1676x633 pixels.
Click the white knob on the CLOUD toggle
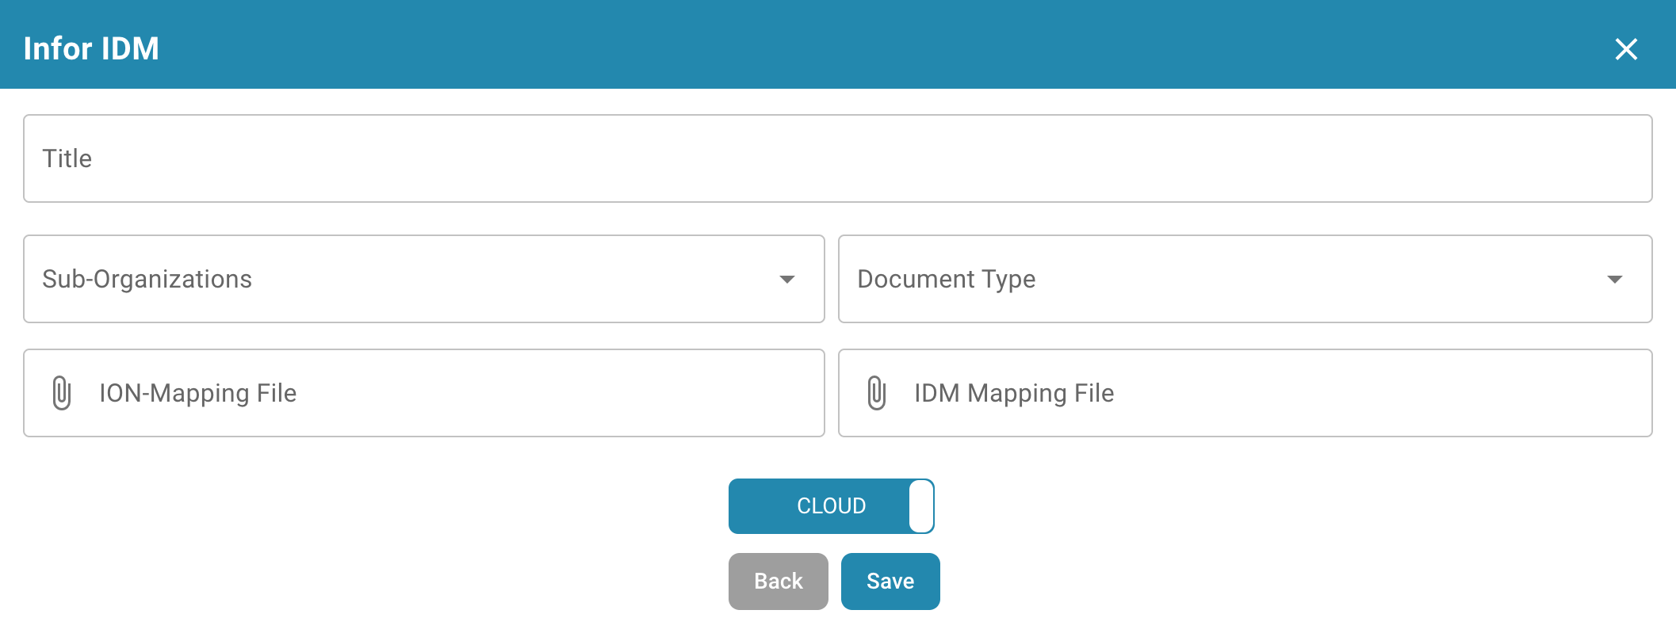[920, 506]
